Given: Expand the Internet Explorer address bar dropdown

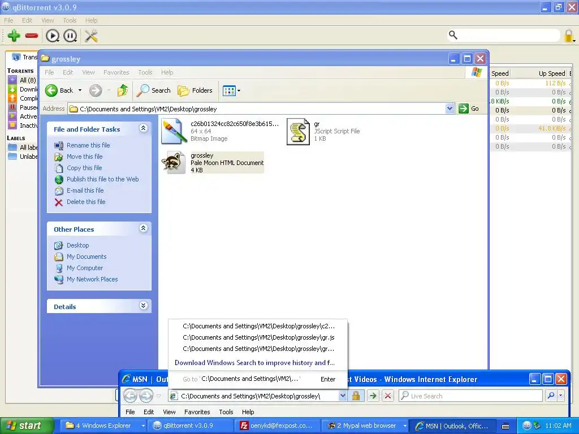Looking at the screenshot, I should (x=343, y=396).
